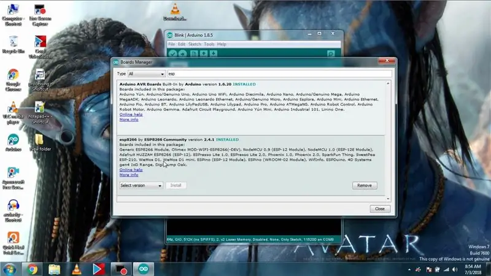Click the boards list scrollbar down arrow
Image resolution: width=491 pixels, height=276 pixels.
pyautogui.click(x=388, y=199)
